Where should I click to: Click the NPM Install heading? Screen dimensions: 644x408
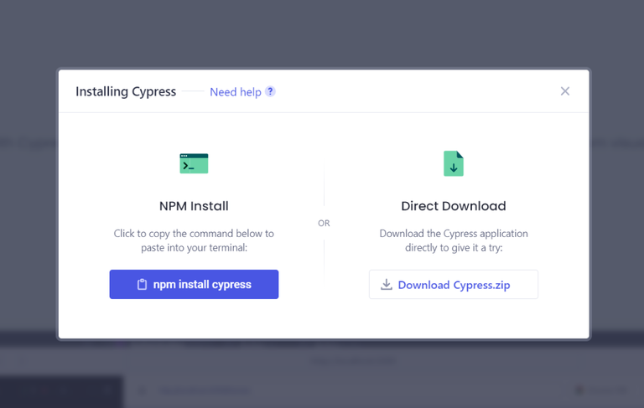coord(194,205)
